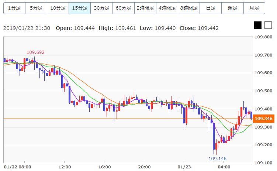Open the monthly 月足 chart
This screenshot has width=277, height=171.
point(254,8)
